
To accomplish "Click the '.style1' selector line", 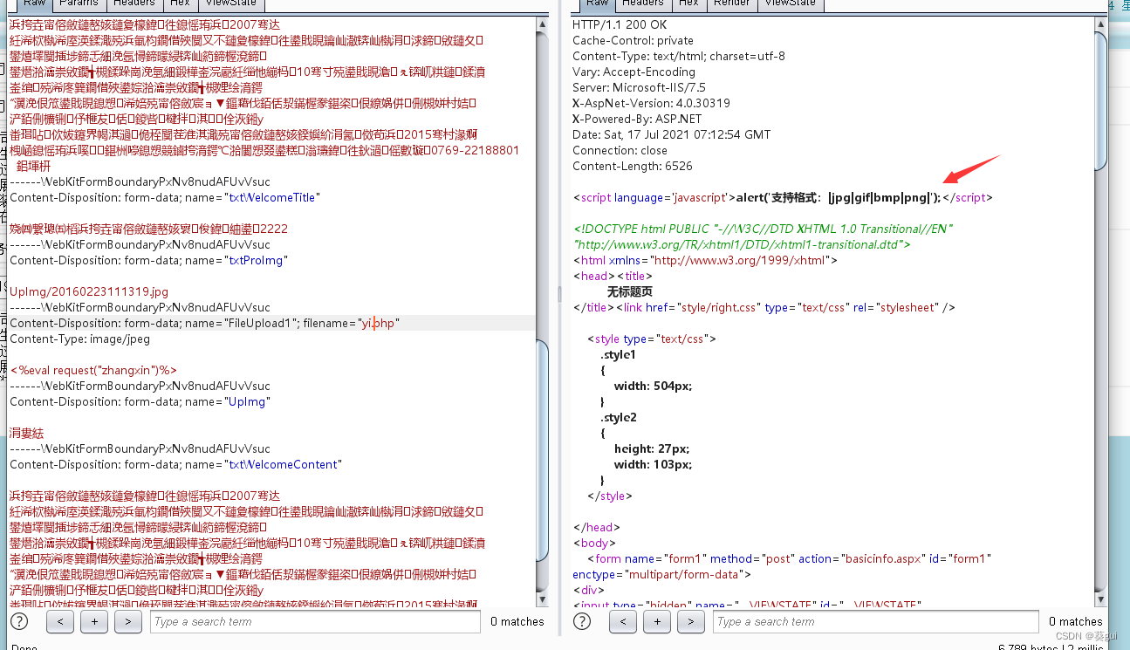I will [618, 354].
